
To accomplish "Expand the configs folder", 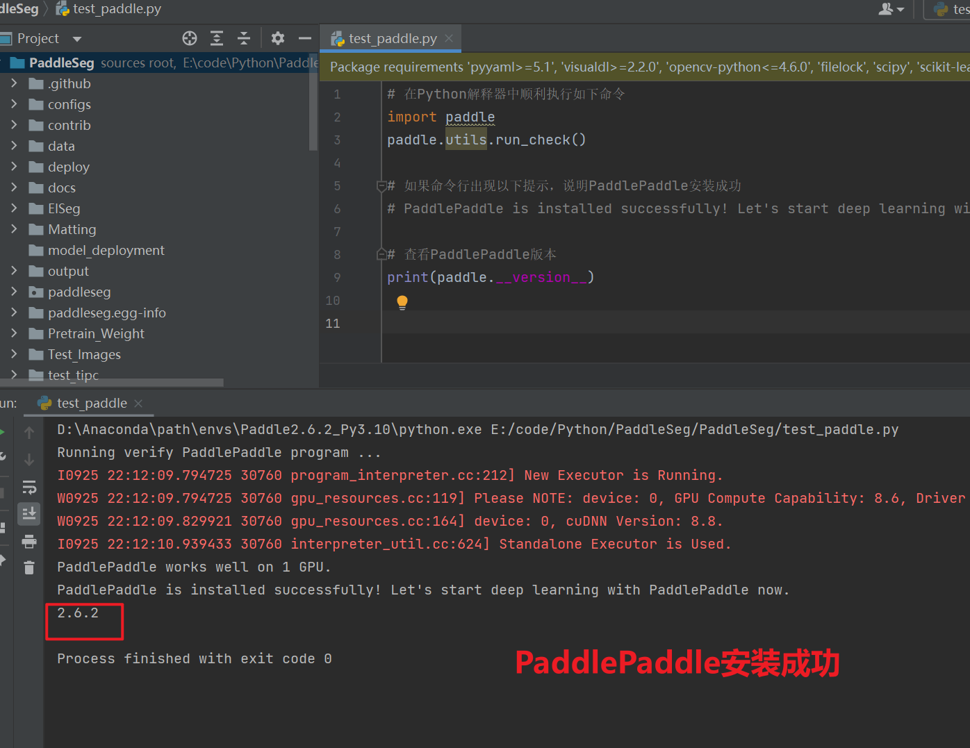I will (x=14, y=104).
